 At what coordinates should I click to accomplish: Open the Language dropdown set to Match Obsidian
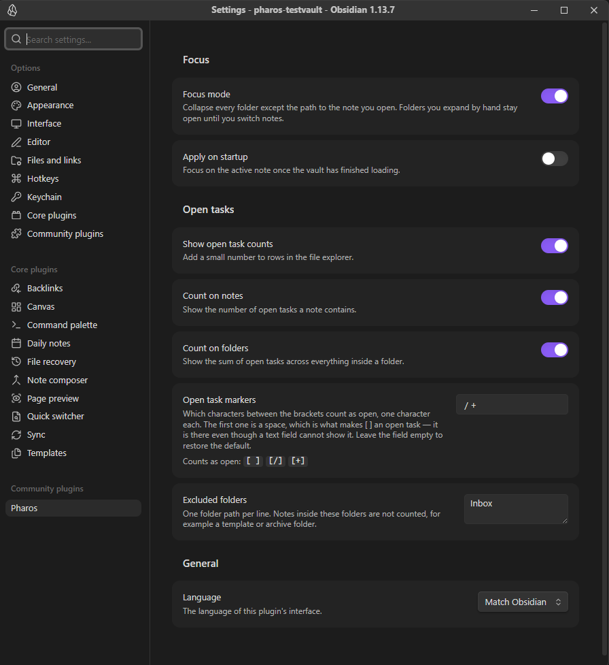coord(523,602)
